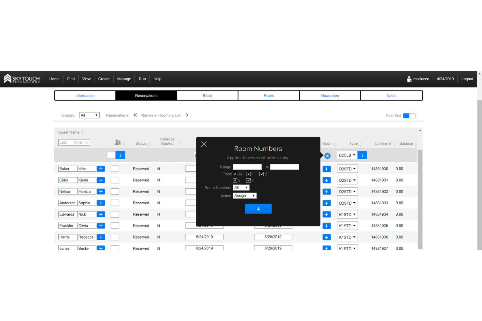Switch to the Notes tab
482x321 pixels.
(x=391, y=96)
